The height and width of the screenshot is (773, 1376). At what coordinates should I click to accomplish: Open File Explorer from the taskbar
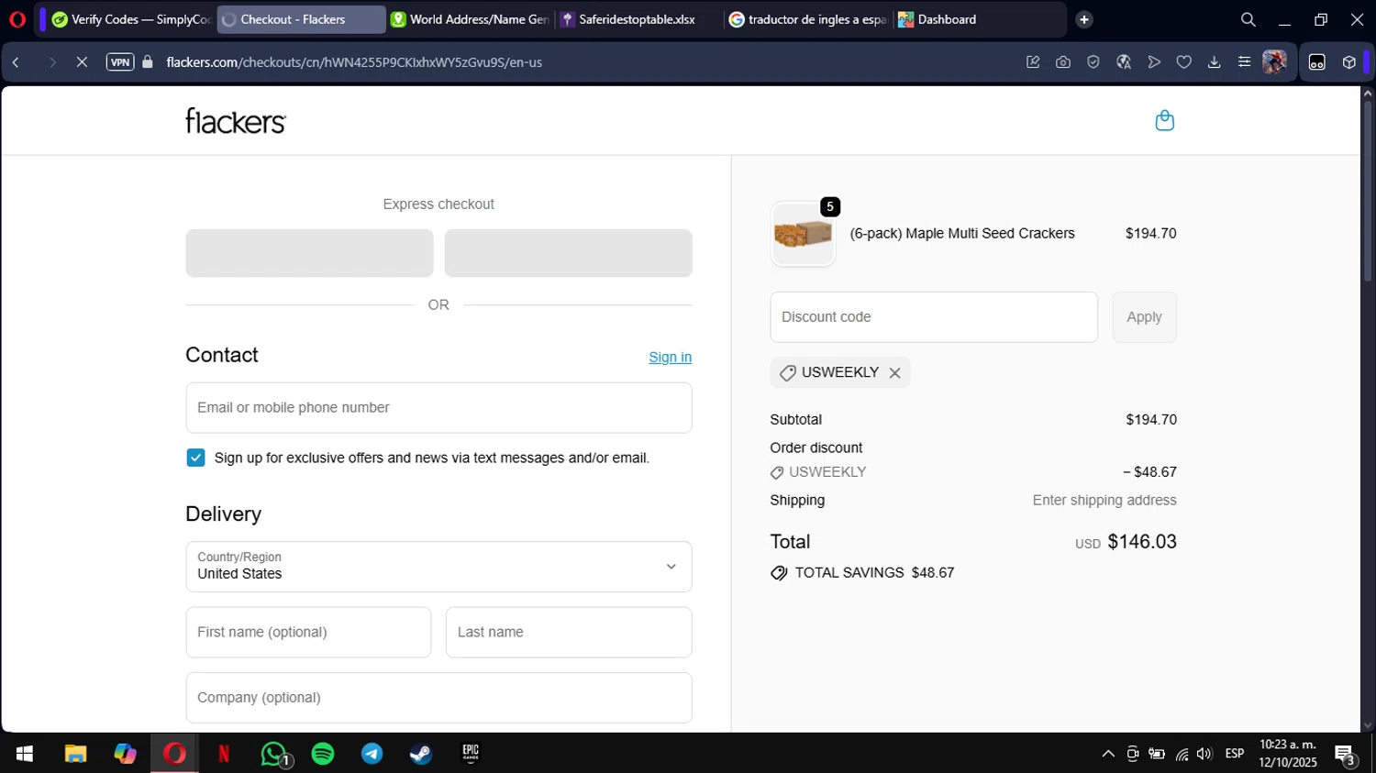pos(75,754)
